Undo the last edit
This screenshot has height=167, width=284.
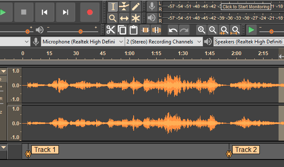coord(173,30)
